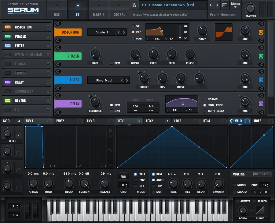This screenshot has width=275, height=223.
Task: Toggle the Delay power button
Action: 261,104
